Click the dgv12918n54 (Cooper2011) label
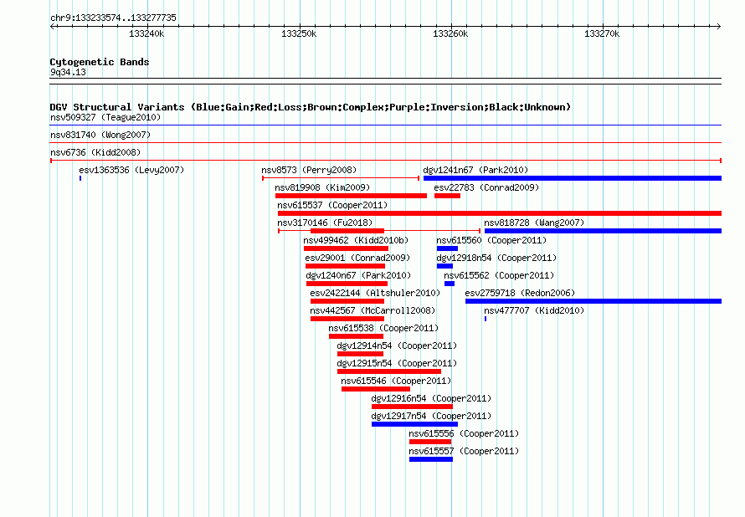745x517 pixels. (496, 258)
